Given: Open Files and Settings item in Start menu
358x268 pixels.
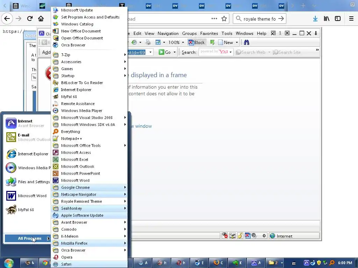Looking at the screenshot, I should click(x=27, y=181).
